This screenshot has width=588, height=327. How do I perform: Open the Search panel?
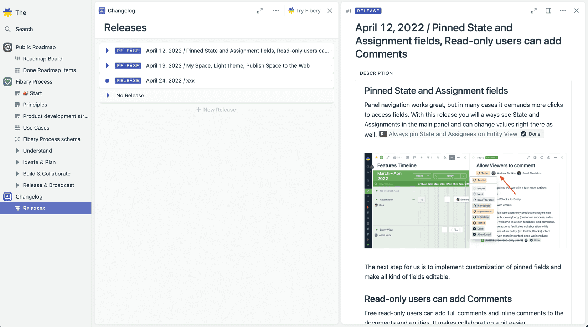[24, 29]
